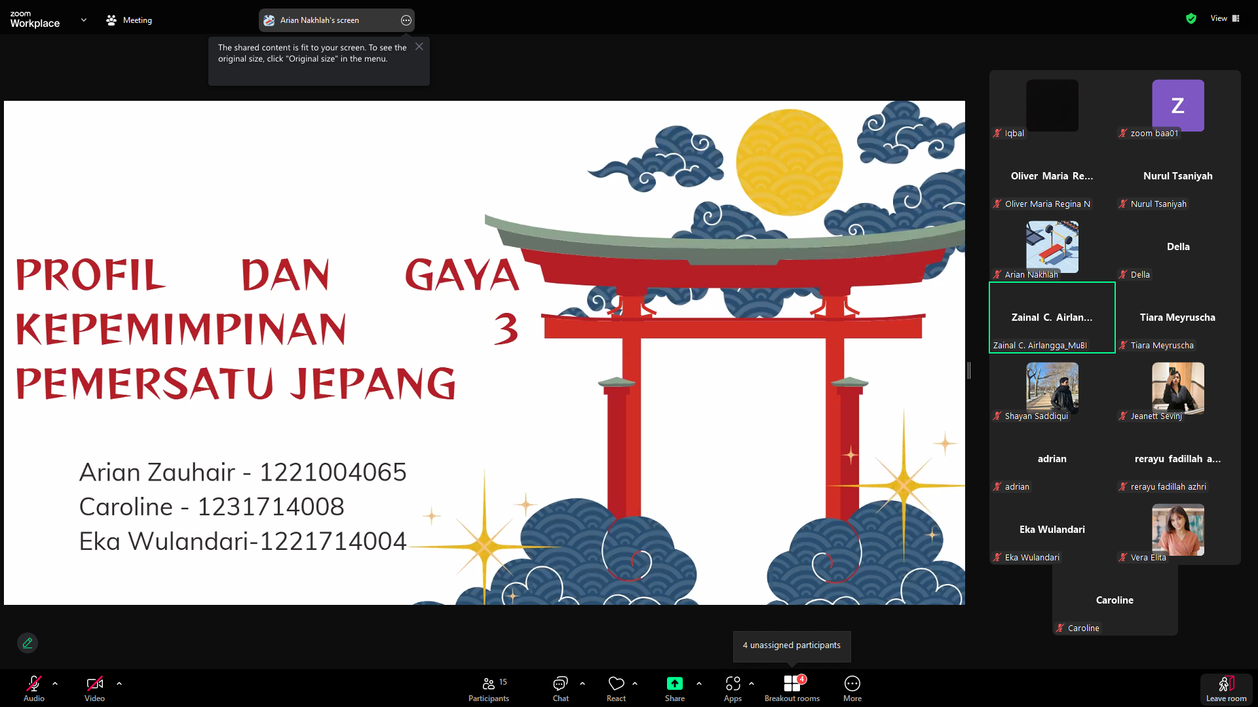Click the gallery panel resize handle

969,371
